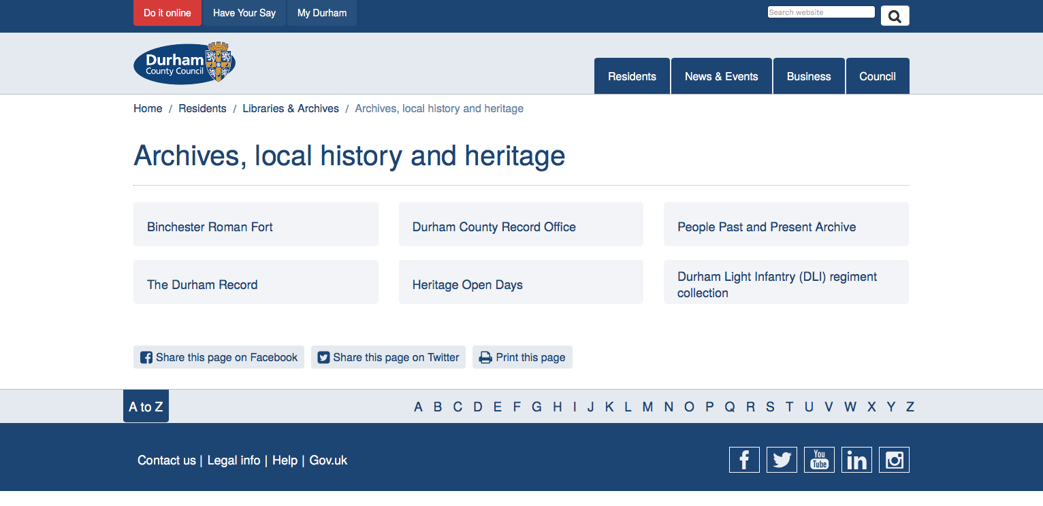Select letter H in A–Z index
The width and height of the screenshot is (1043, 506).
pos(558,407)
